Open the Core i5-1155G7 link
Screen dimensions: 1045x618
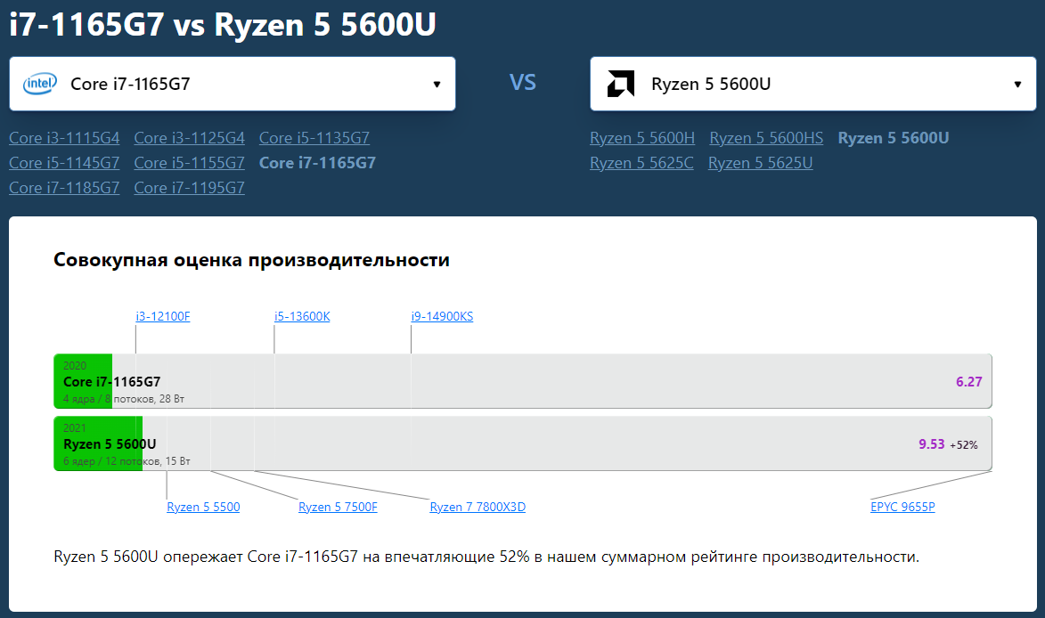pyautogui.click(x=189, y=162)
